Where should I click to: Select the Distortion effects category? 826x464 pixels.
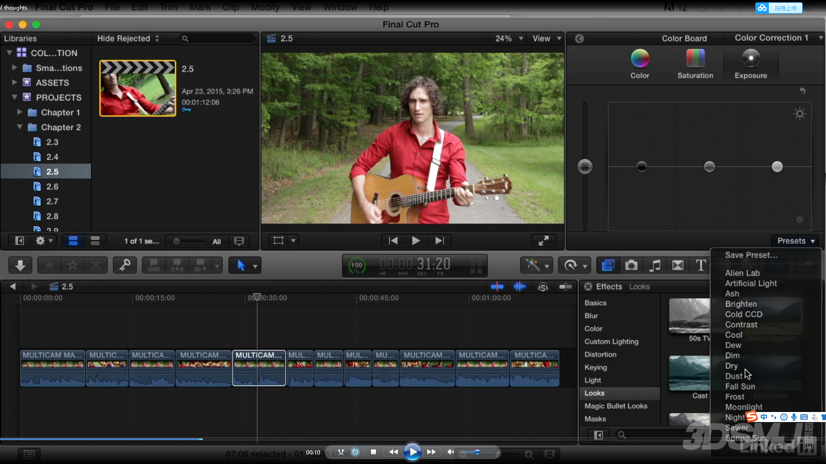tap(620, 355)
